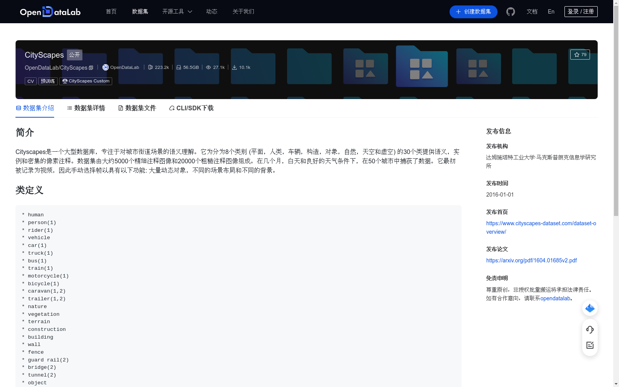
Task: Switch to the 数据集详情 tab
Action: [86, 108]
